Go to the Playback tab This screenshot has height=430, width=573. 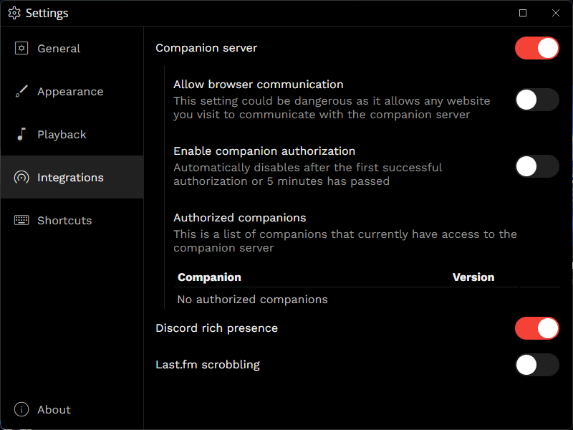tap(62, 135)
